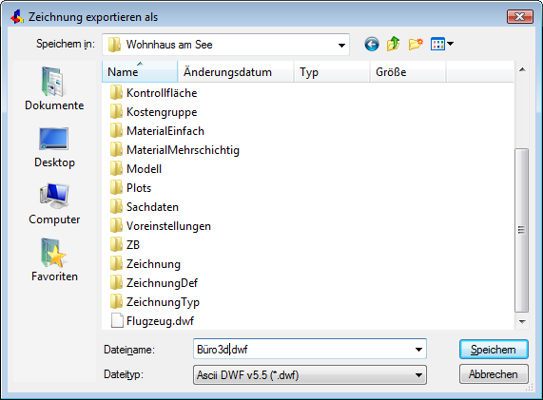Expand the Speichern in folder dropdown
This screenshot has height=400, width=543.
tap(341, 45)
